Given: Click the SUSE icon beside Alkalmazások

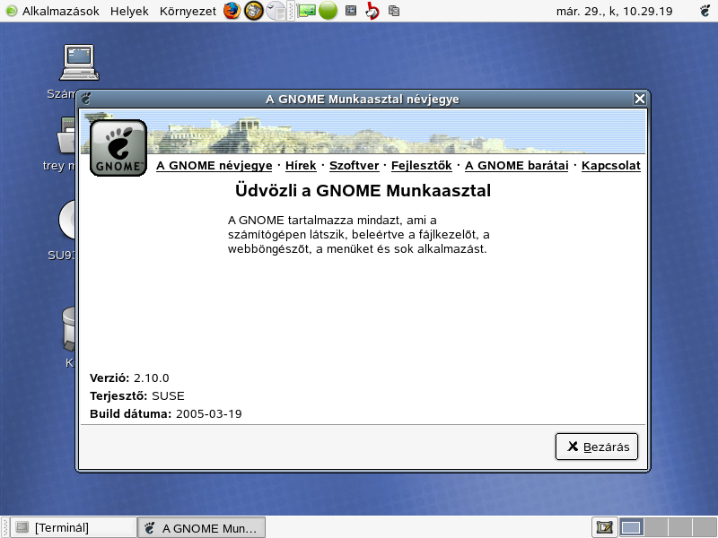Looking at the screenshot, I should (x=12, y=11).
